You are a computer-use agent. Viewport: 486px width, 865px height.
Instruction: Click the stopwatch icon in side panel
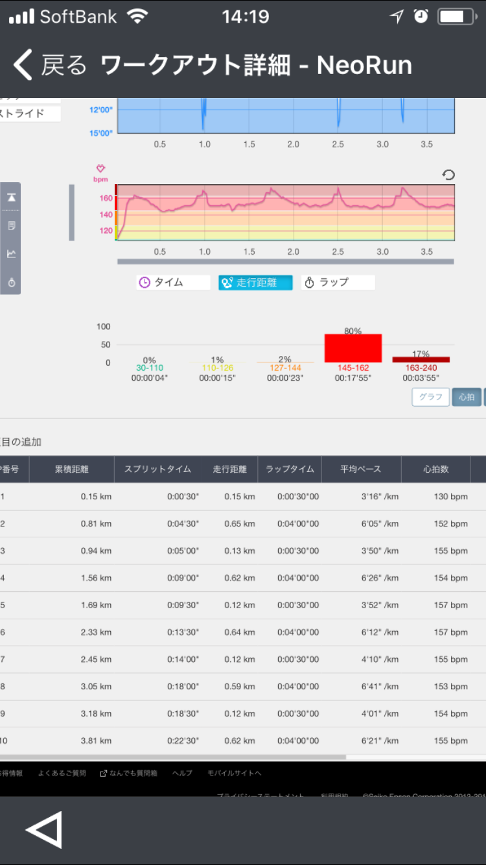[11, 283]
